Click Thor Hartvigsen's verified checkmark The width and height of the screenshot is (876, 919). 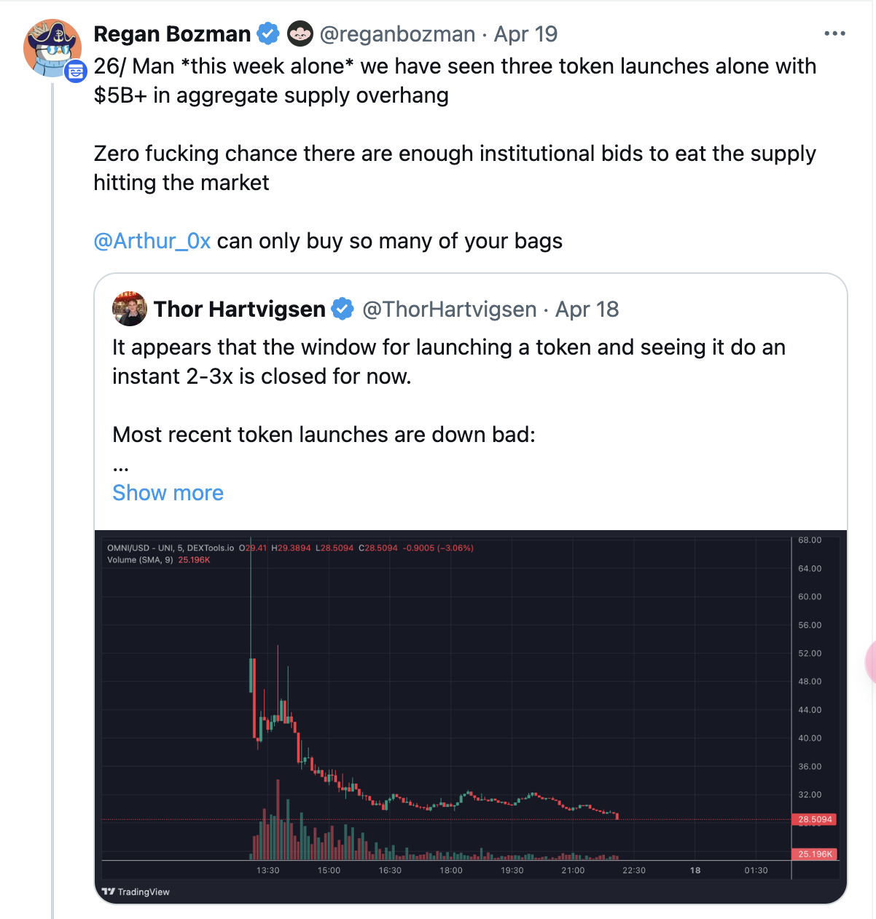(343, 309)
